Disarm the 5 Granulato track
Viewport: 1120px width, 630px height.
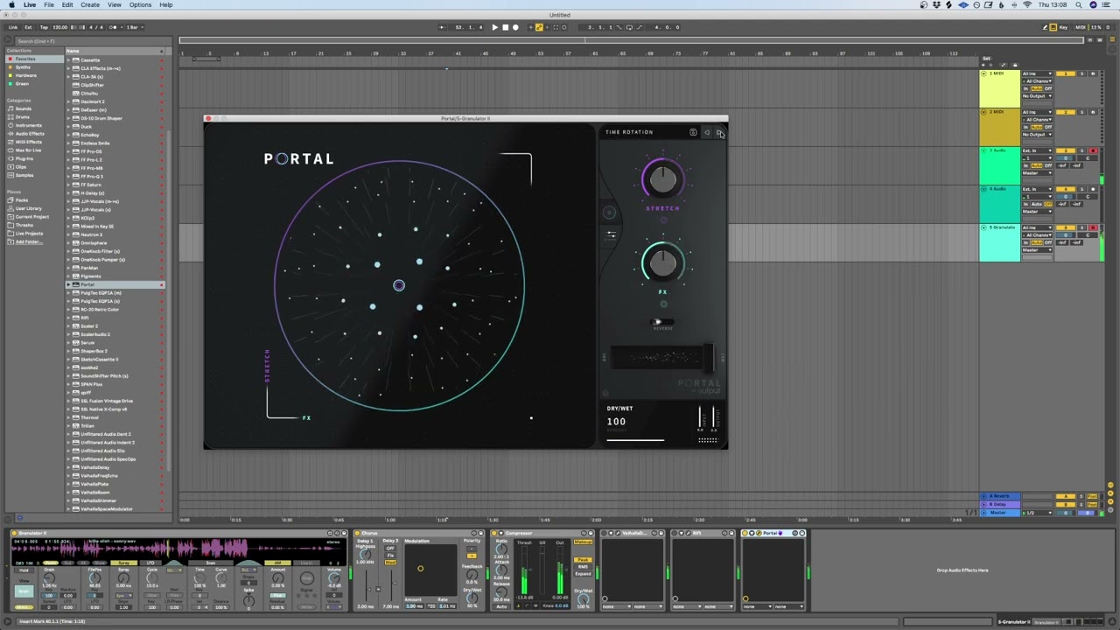click(x=1093, y=227)
